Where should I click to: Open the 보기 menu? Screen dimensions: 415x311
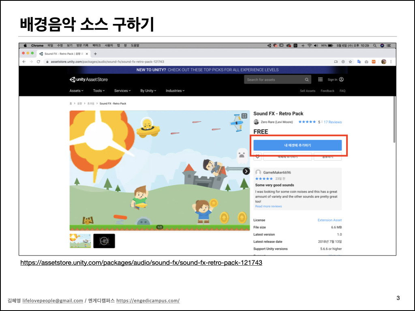pyautogui.click(x=70, y=45)
